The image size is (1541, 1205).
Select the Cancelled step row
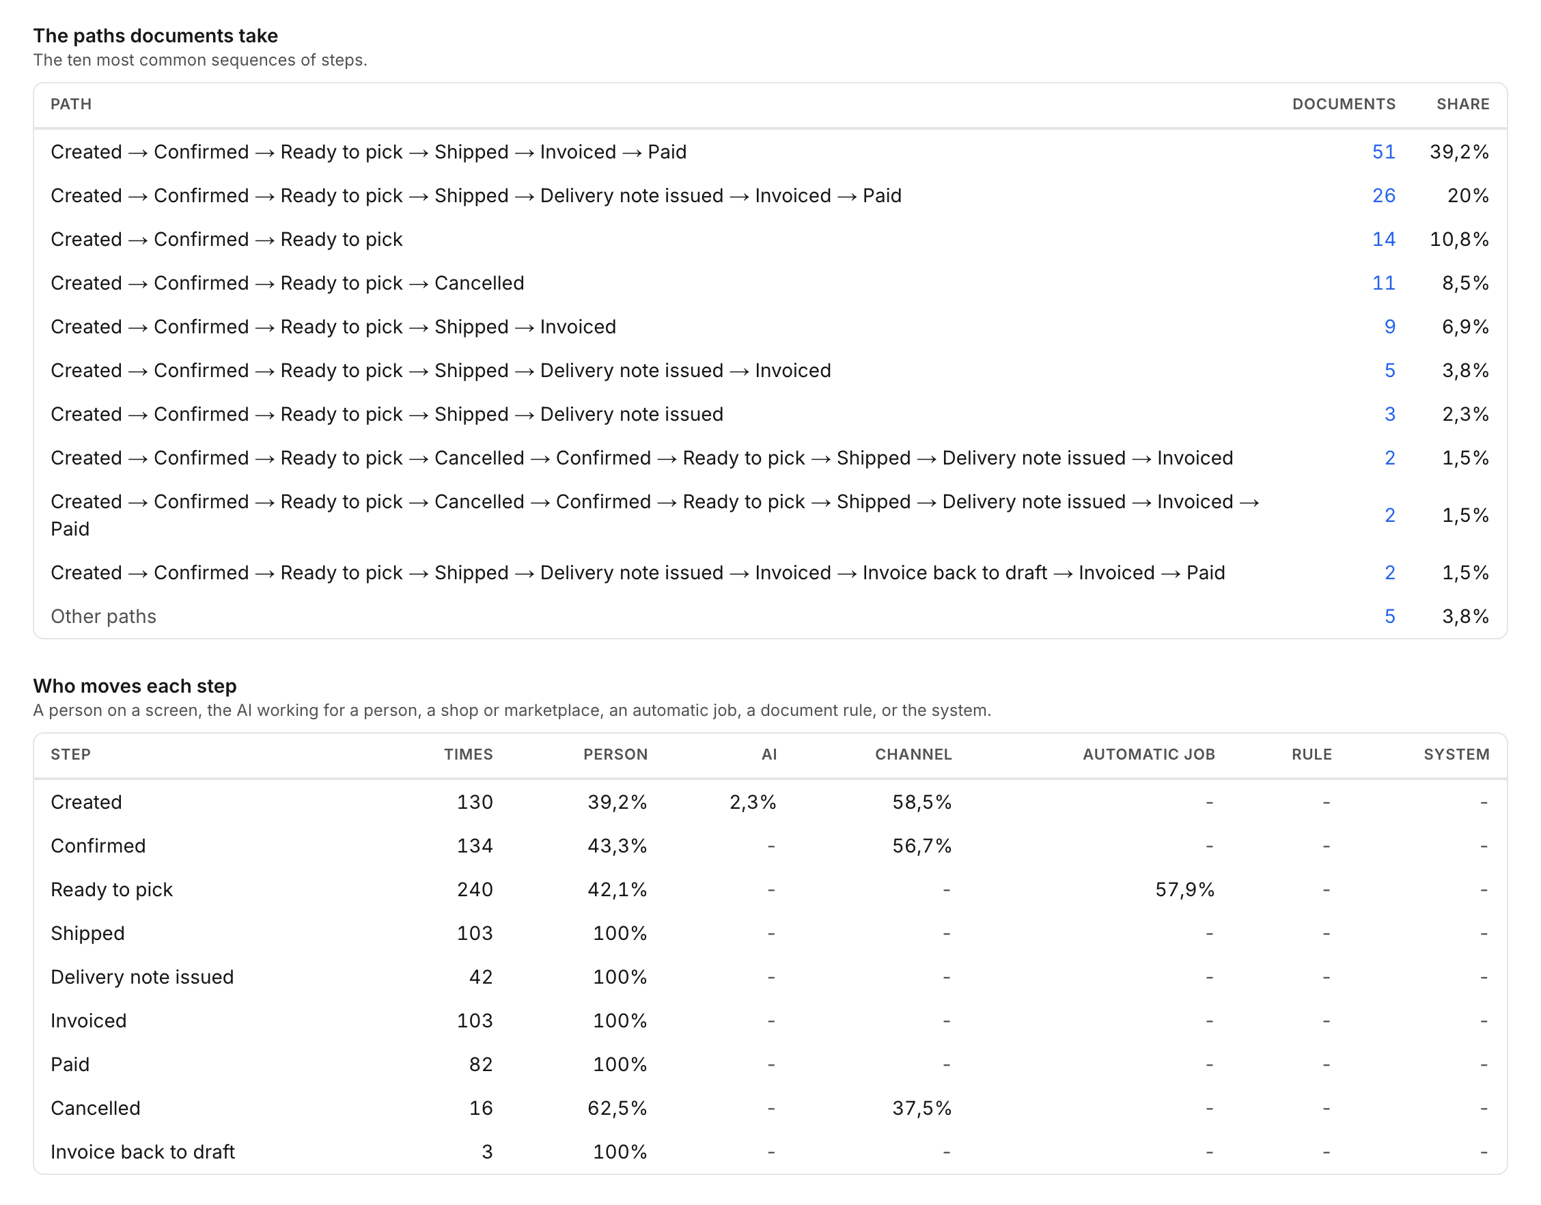[x=770, y=1109]
